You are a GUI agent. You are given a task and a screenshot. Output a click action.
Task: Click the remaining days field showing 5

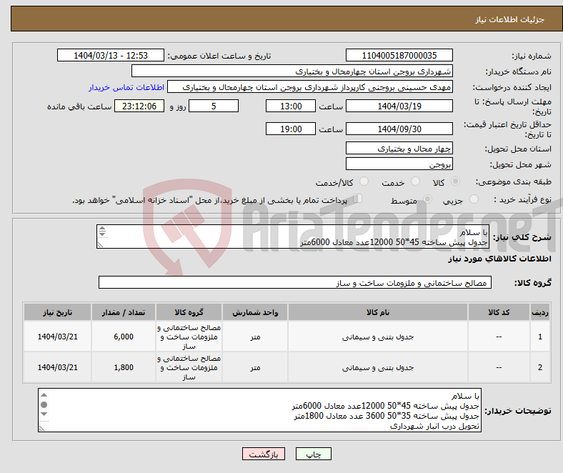pos(214,106)
